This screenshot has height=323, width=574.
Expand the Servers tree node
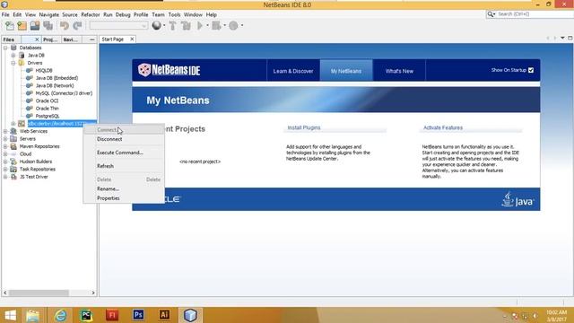pyautogui.click(x=5, y=139)
